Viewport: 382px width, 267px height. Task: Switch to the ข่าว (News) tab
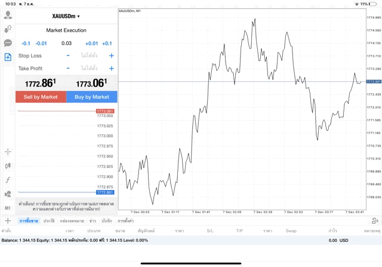[93, 221]
